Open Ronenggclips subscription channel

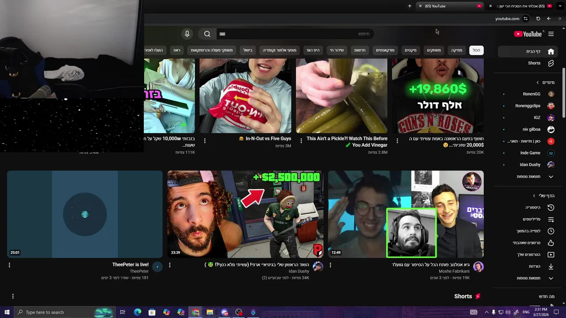529,106
